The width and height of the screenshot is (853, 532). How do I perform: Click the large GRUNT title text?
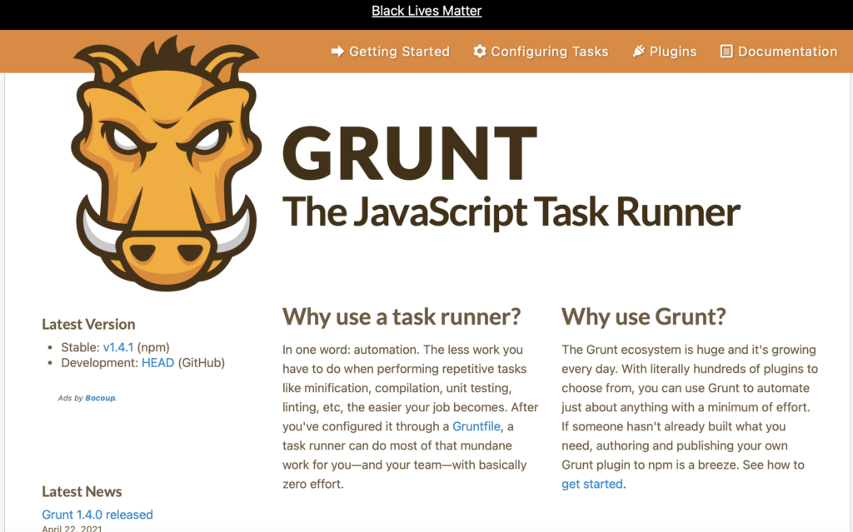point(410,152)
